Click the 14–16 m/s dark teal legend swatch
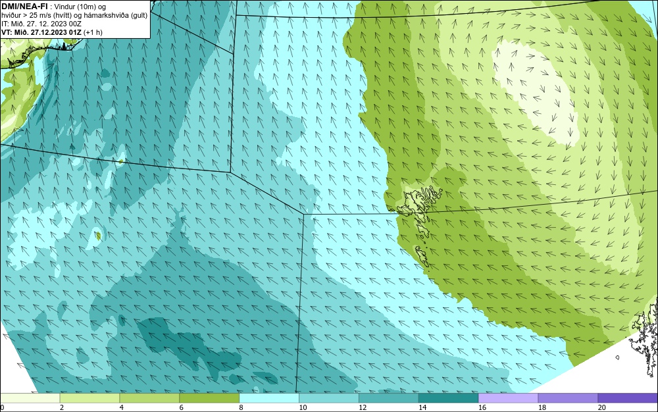 coord(449,398)
